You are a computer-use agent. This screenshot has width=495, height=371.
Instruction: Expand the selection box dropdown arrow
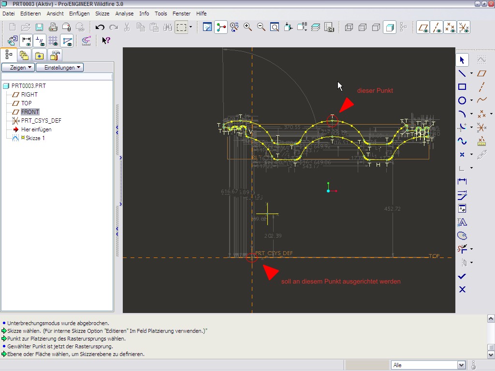[190, 27]
